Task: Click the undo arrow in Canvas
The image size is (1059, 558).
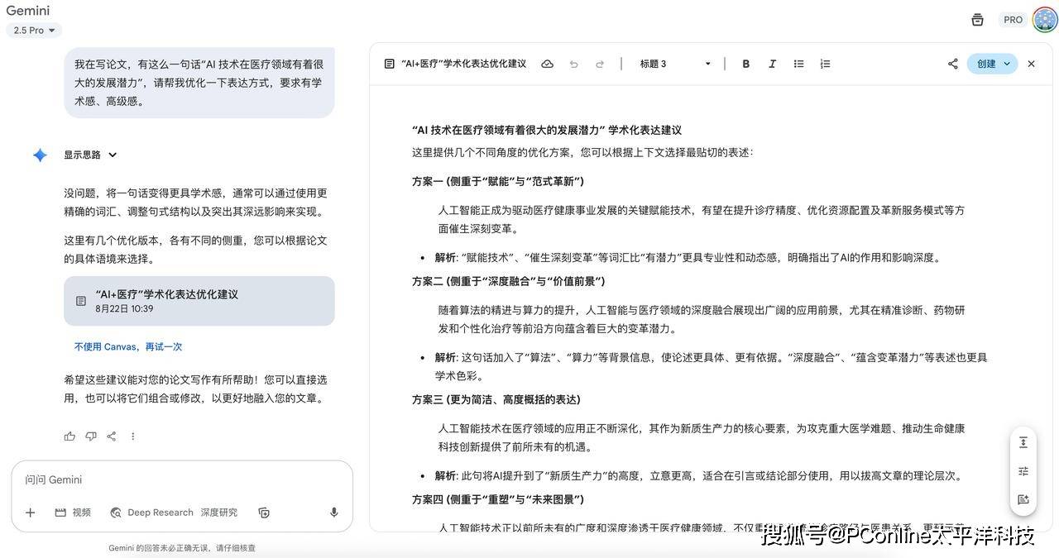Action: [573, 64]
